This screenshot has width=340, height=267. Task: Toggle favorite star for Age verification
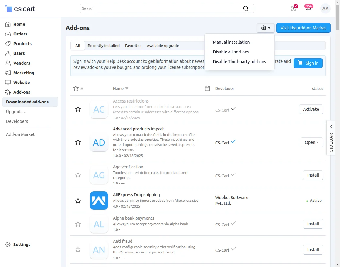[78, 175]
